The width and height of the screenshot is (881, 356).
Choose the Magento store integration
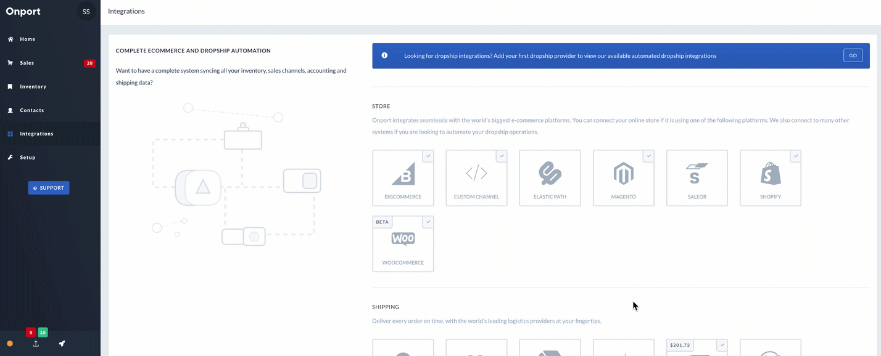click(x=624, y=178)
